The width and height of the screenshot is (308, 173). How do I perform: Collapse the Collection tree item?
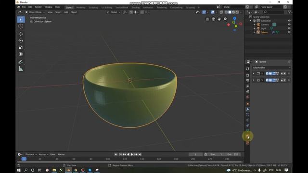pos(251,21)
